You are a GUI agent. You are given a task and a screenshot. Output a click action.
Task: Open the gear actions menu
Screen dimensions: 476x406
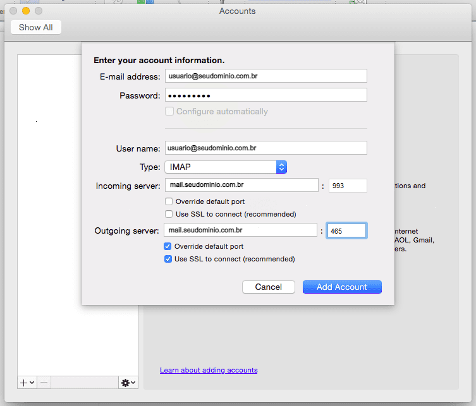128,383
